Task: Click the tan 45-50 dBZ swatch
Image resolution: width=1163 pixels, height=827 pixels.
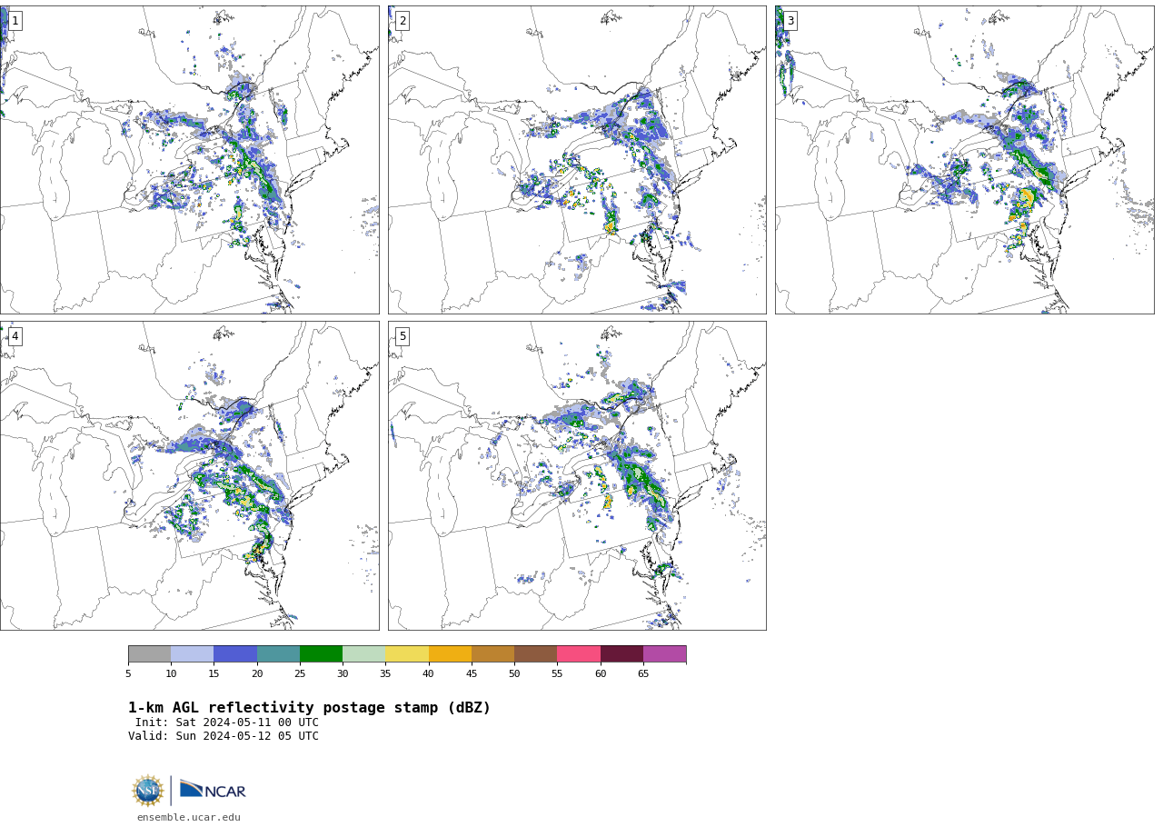Action: tap(492, 654)
